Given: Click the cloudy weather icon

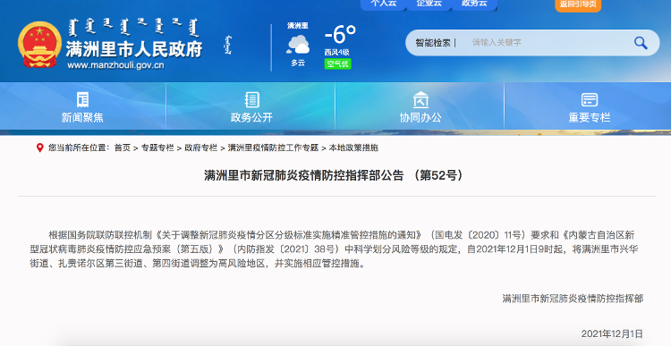Looking at the screenshot, I should (298, 45).
